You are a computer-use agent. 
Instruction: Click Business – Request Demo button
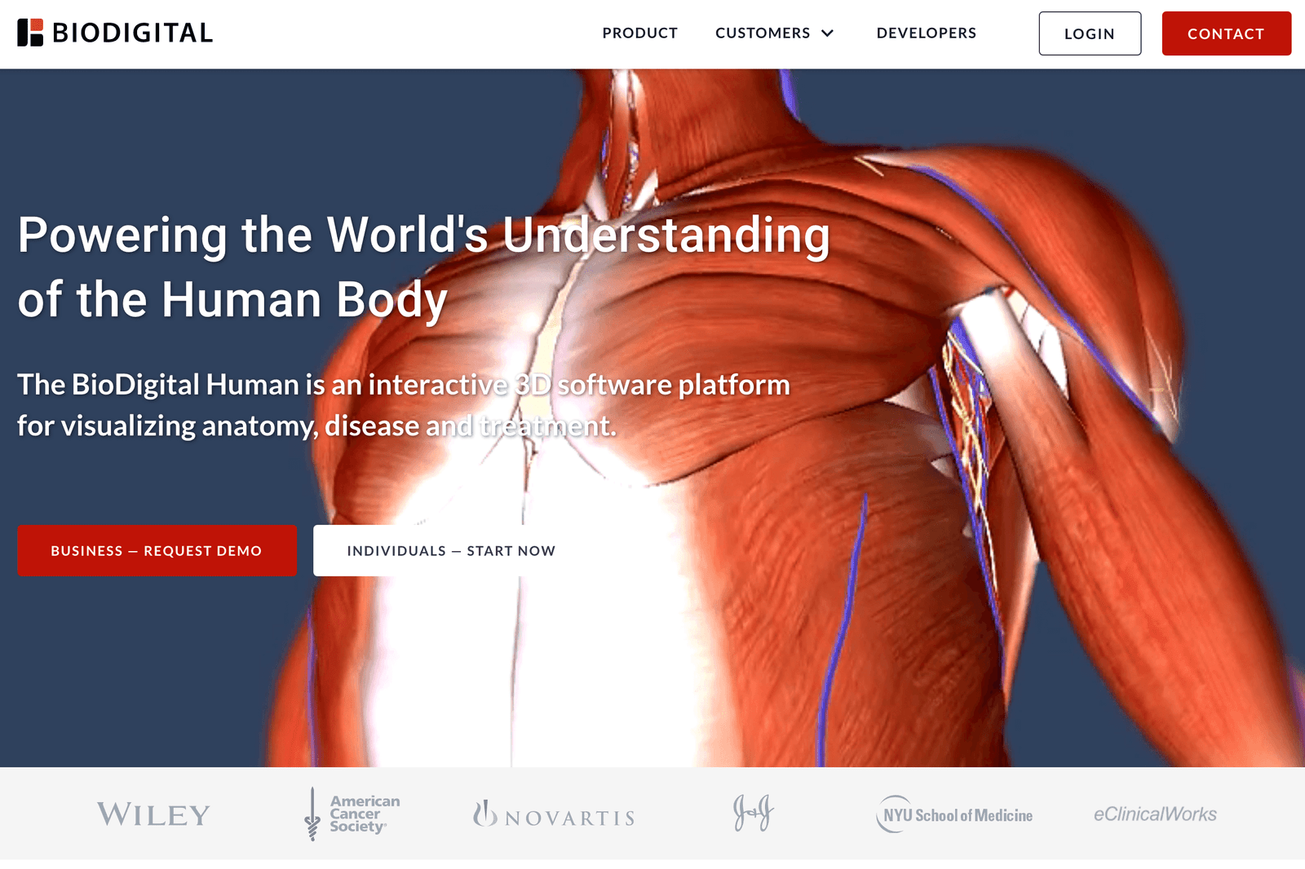click(x=157, y=550)
